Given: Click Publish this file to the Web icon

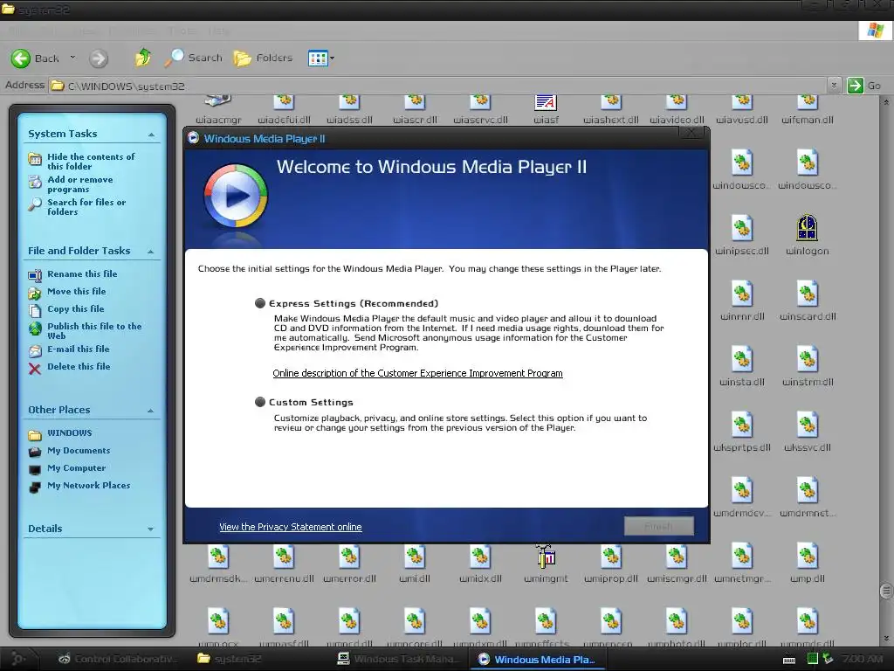Looking at the screenshot, I should tap(35, 329).
